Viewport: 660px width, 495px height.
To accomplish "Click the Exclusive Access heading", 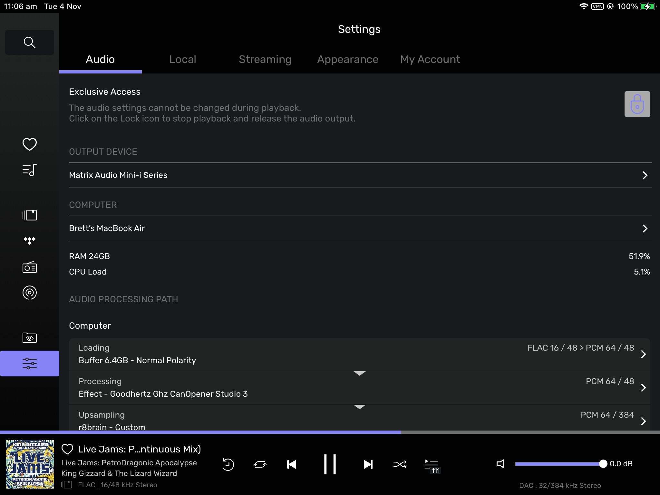I will click(105, 92).
